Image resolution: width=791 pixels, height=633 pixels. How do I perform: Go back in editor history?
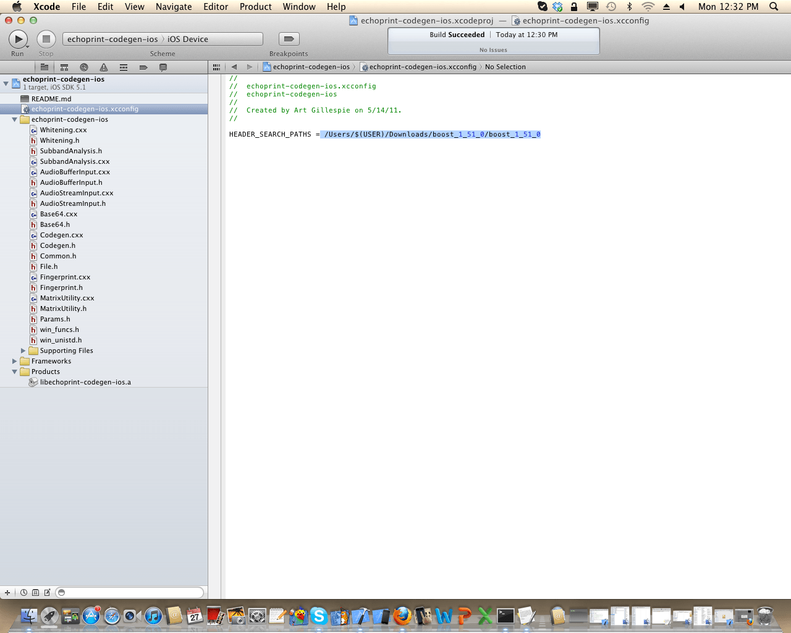click(x=234, y=67)
